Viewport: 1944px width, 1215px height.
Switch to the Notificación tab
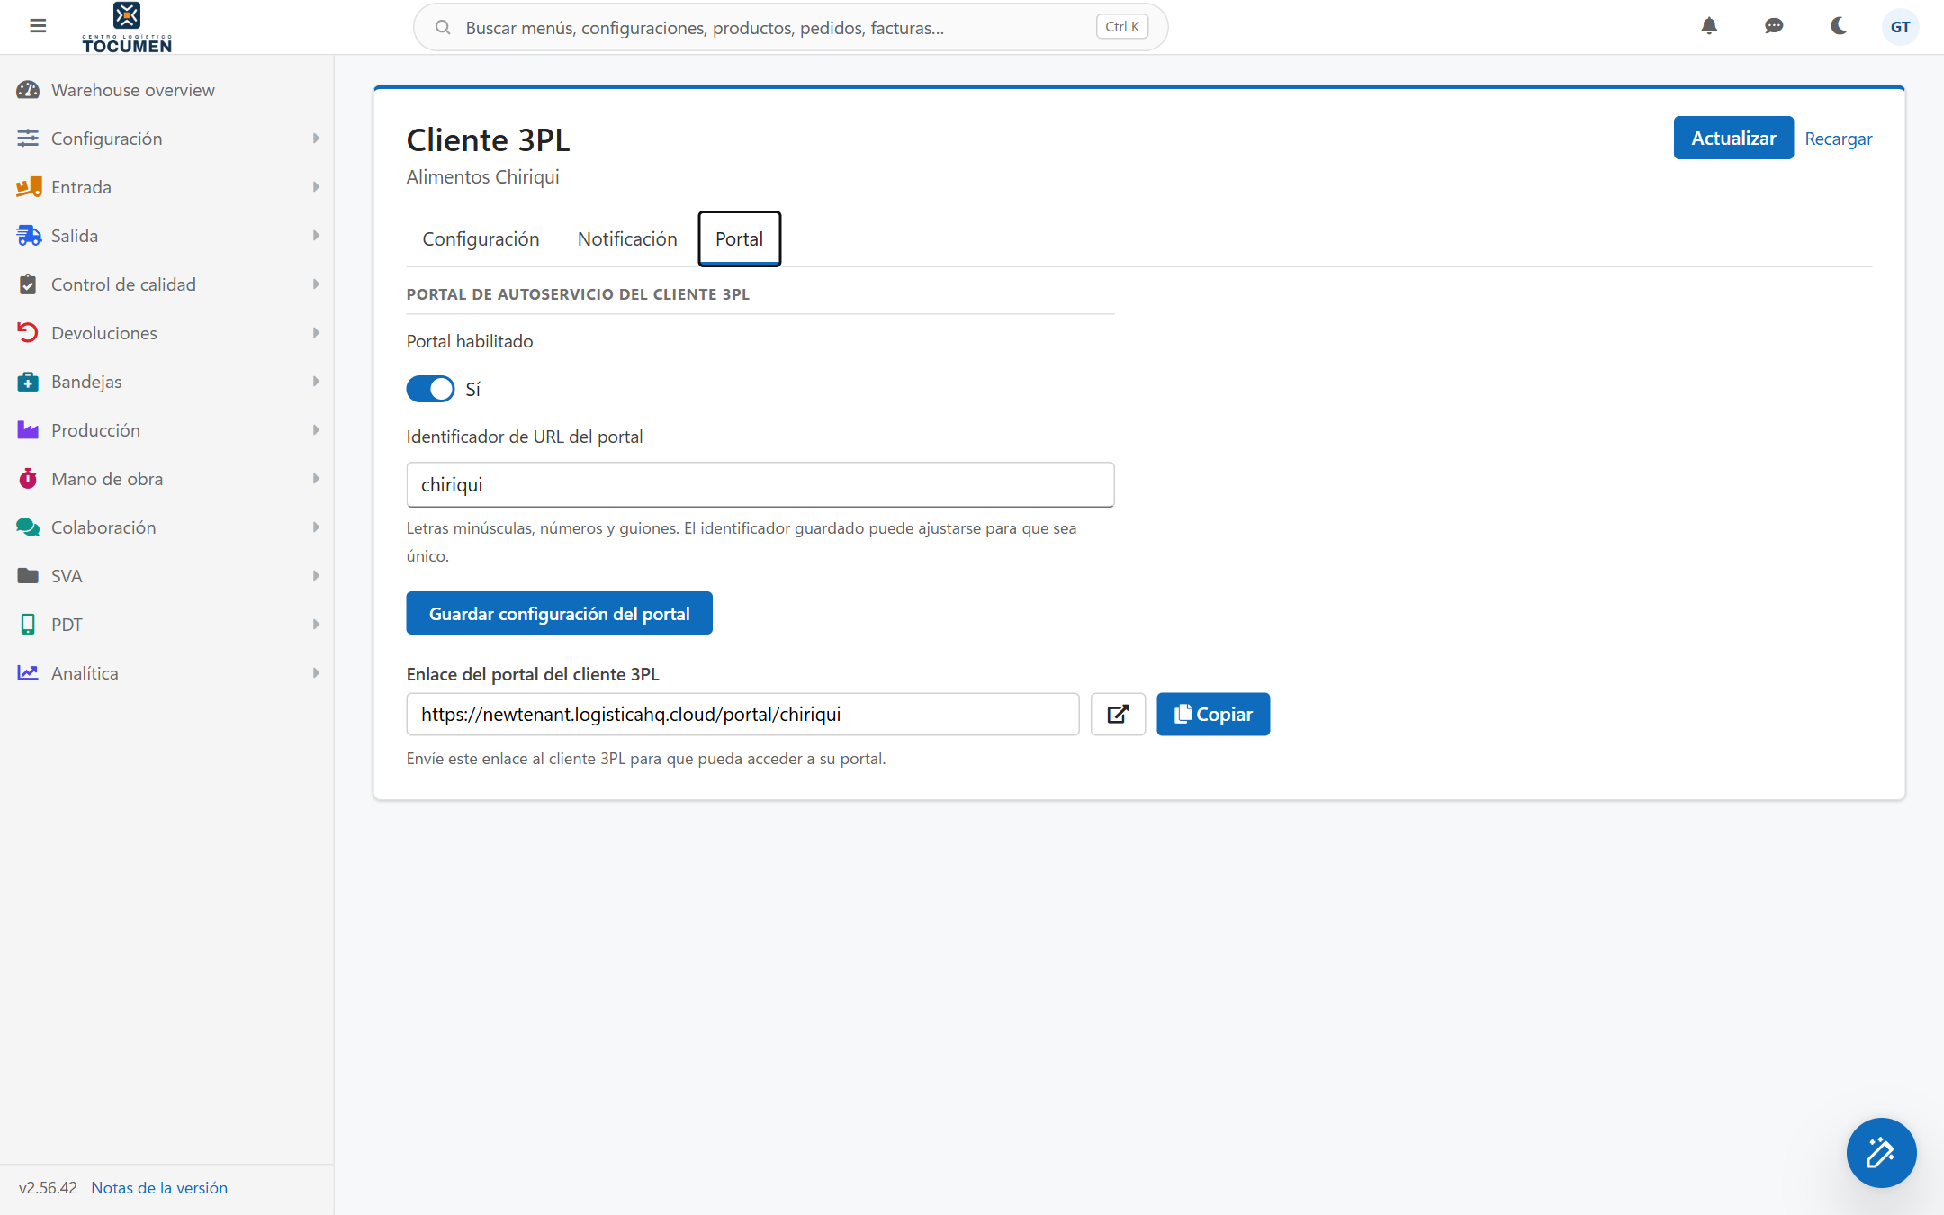(627, 238)
